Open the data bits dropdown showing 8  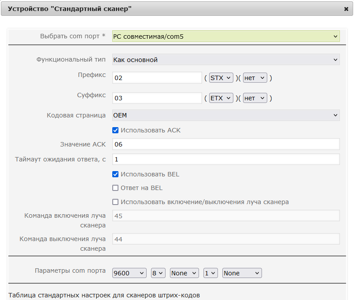158,273
